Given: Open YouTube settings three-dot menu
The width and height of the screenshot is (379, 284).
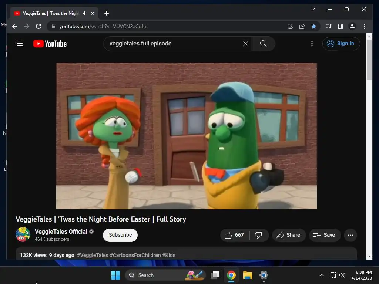Looking at the screenshot, I should pyautogui.click(x=312, y=44).
